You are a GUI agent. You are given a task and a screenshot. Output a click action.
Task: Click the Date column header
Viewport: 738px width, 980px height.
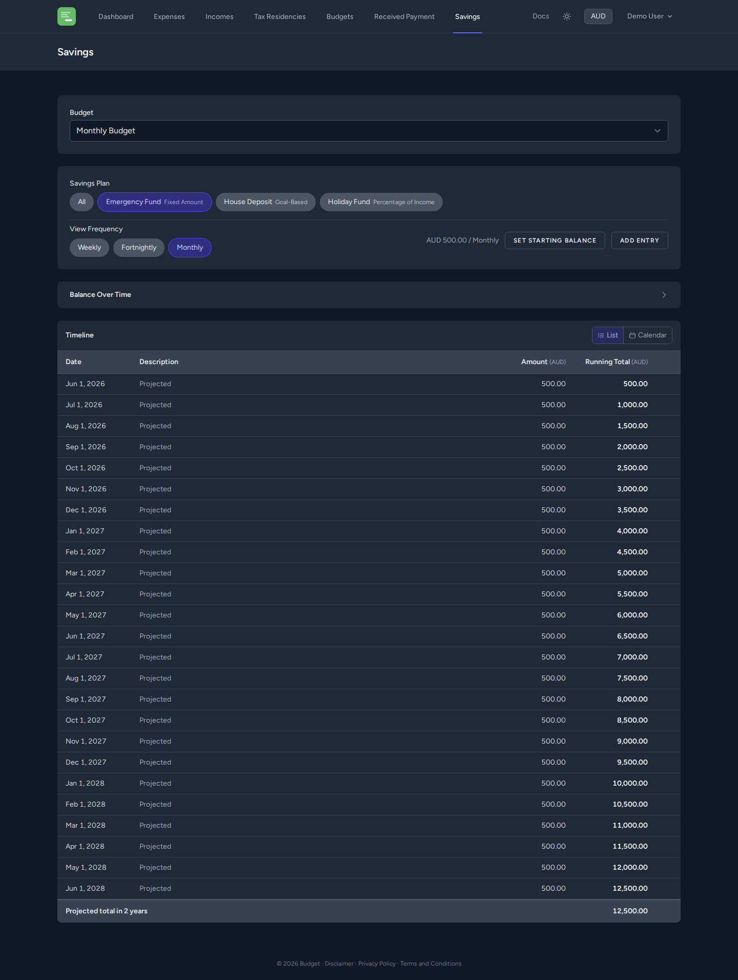click(x=73, y=362)
